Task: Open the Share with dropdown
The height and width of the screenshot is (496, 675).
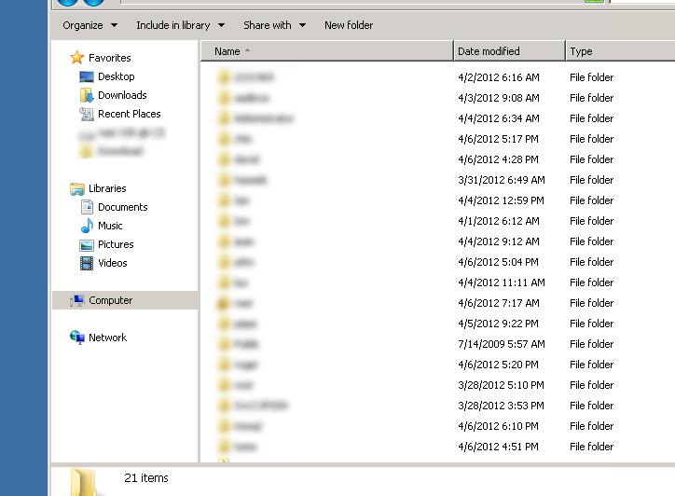Action: [x=274, y=25]
